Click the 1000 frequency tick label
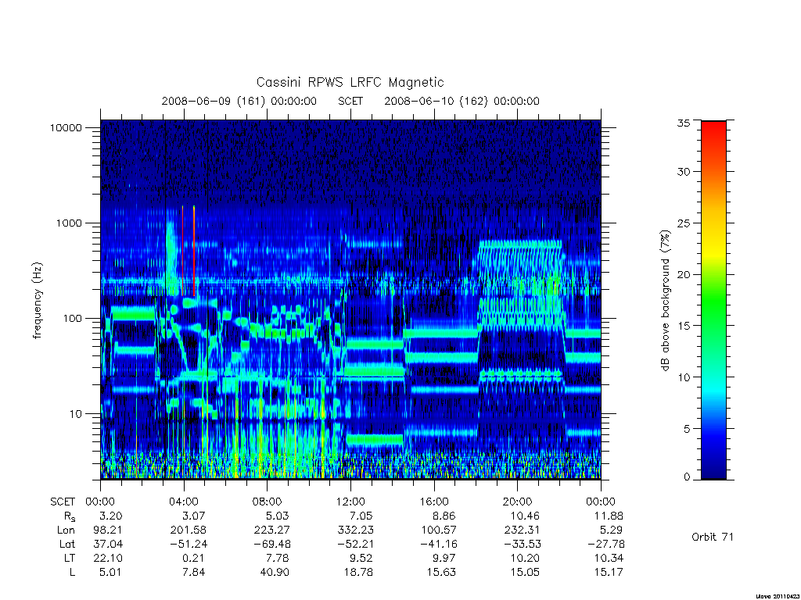 [69, 223]
